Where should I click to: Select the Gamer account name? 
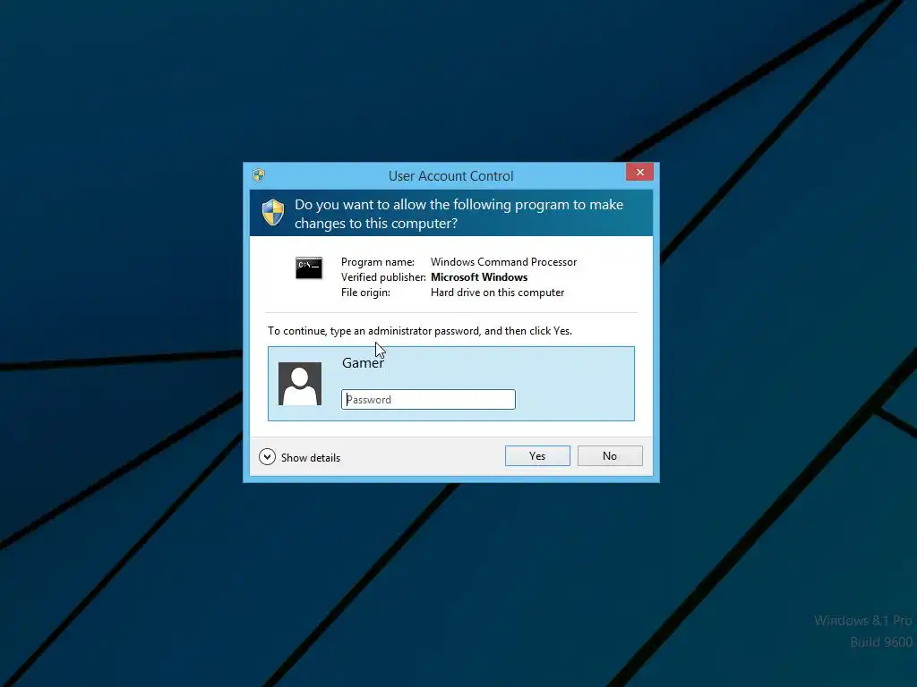364,363
